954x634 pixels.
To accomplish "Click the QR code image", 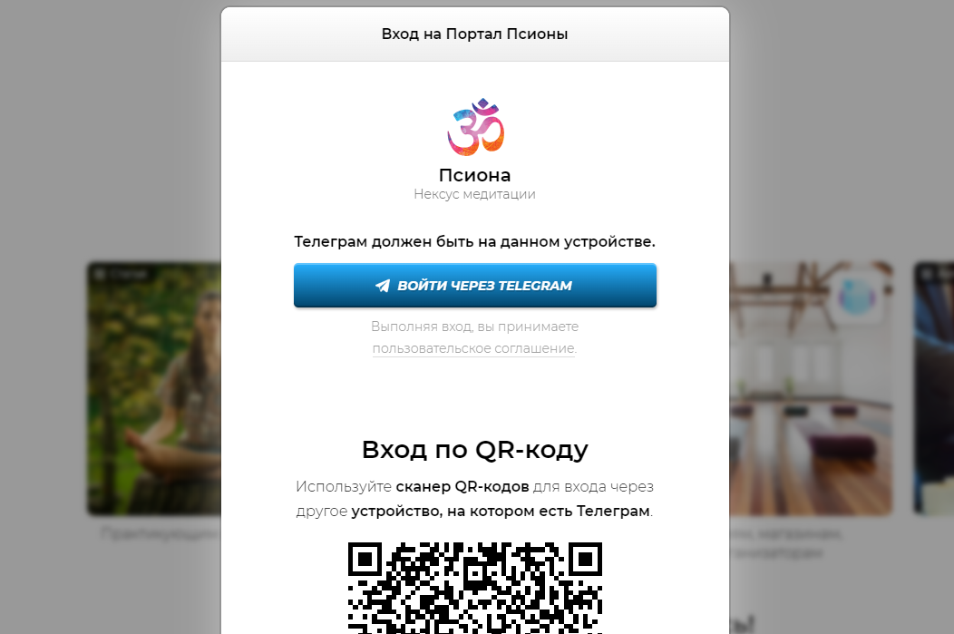I will tap(475, 588).
